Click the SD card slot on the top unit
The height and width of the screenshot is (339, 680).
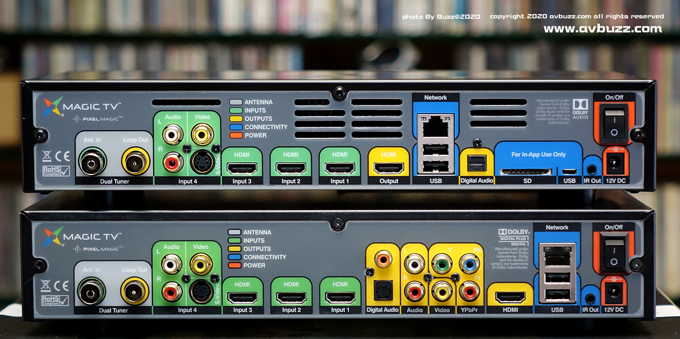pyautogui.click(x=526, y=171)
